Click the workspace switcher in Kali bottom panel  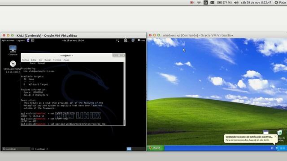click(136, 149)
